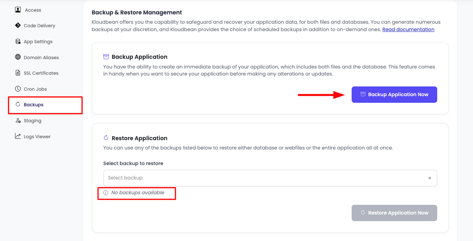Click the info icon next to No backups available
This screenshot has height=241, width=473.
point(105,192)
